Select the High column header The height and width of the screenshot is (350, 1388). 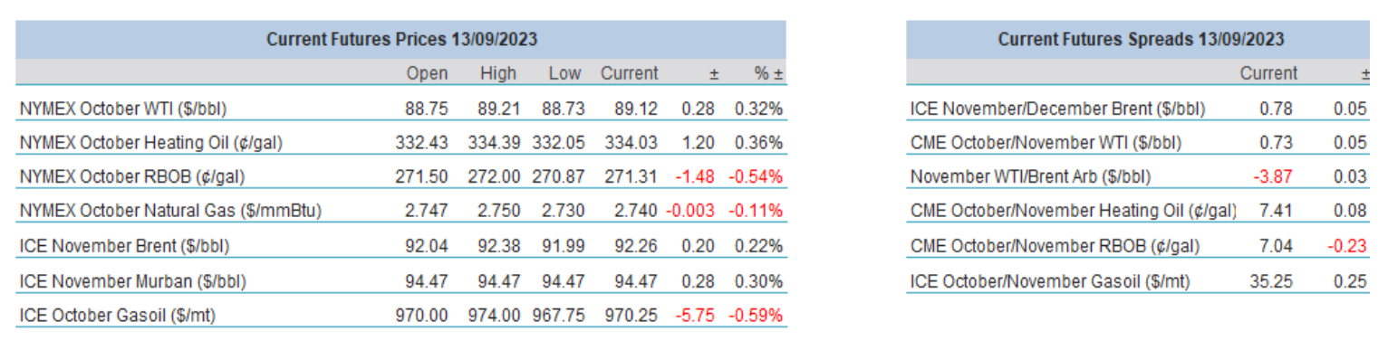(x=498, y=73)
